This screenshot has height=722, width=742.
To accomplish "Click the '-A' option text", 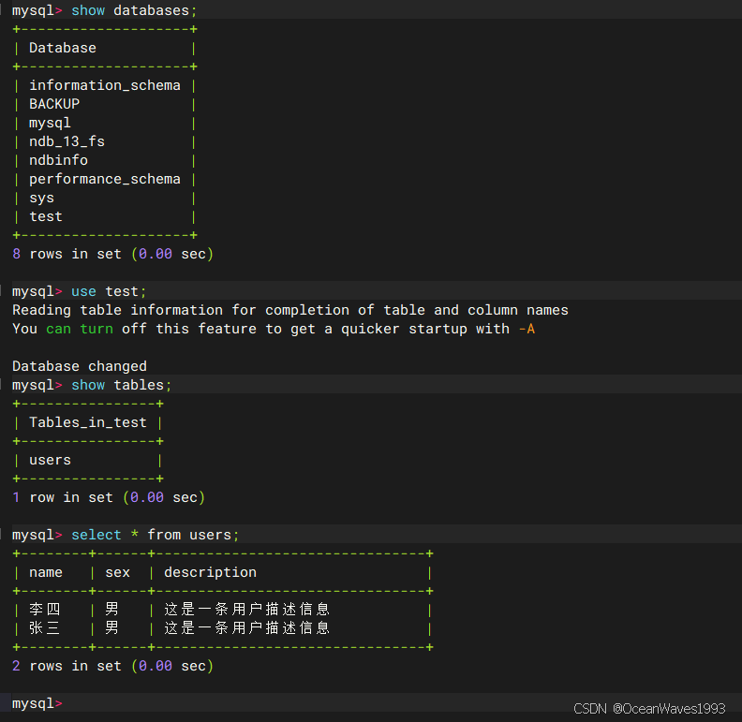I will [x=527, y=329].
